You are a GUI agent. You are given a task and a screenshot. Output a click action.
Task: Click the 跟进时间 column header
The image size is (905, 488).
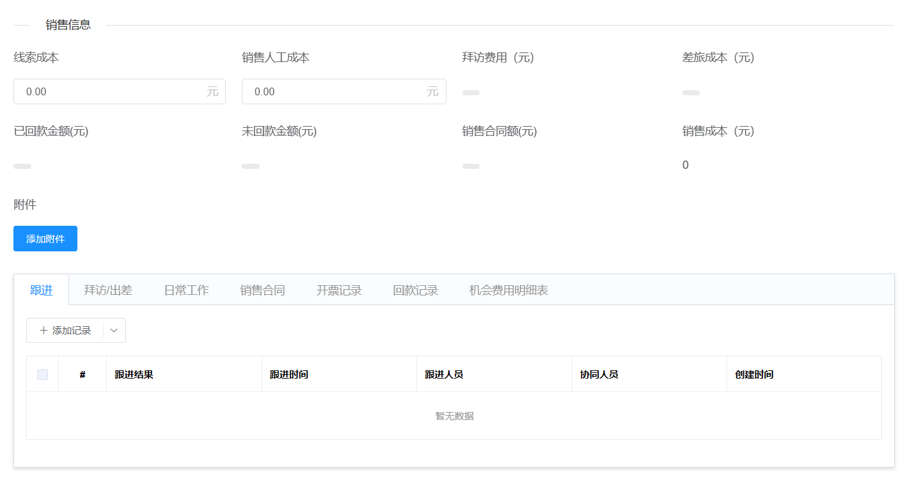[288, 374]
